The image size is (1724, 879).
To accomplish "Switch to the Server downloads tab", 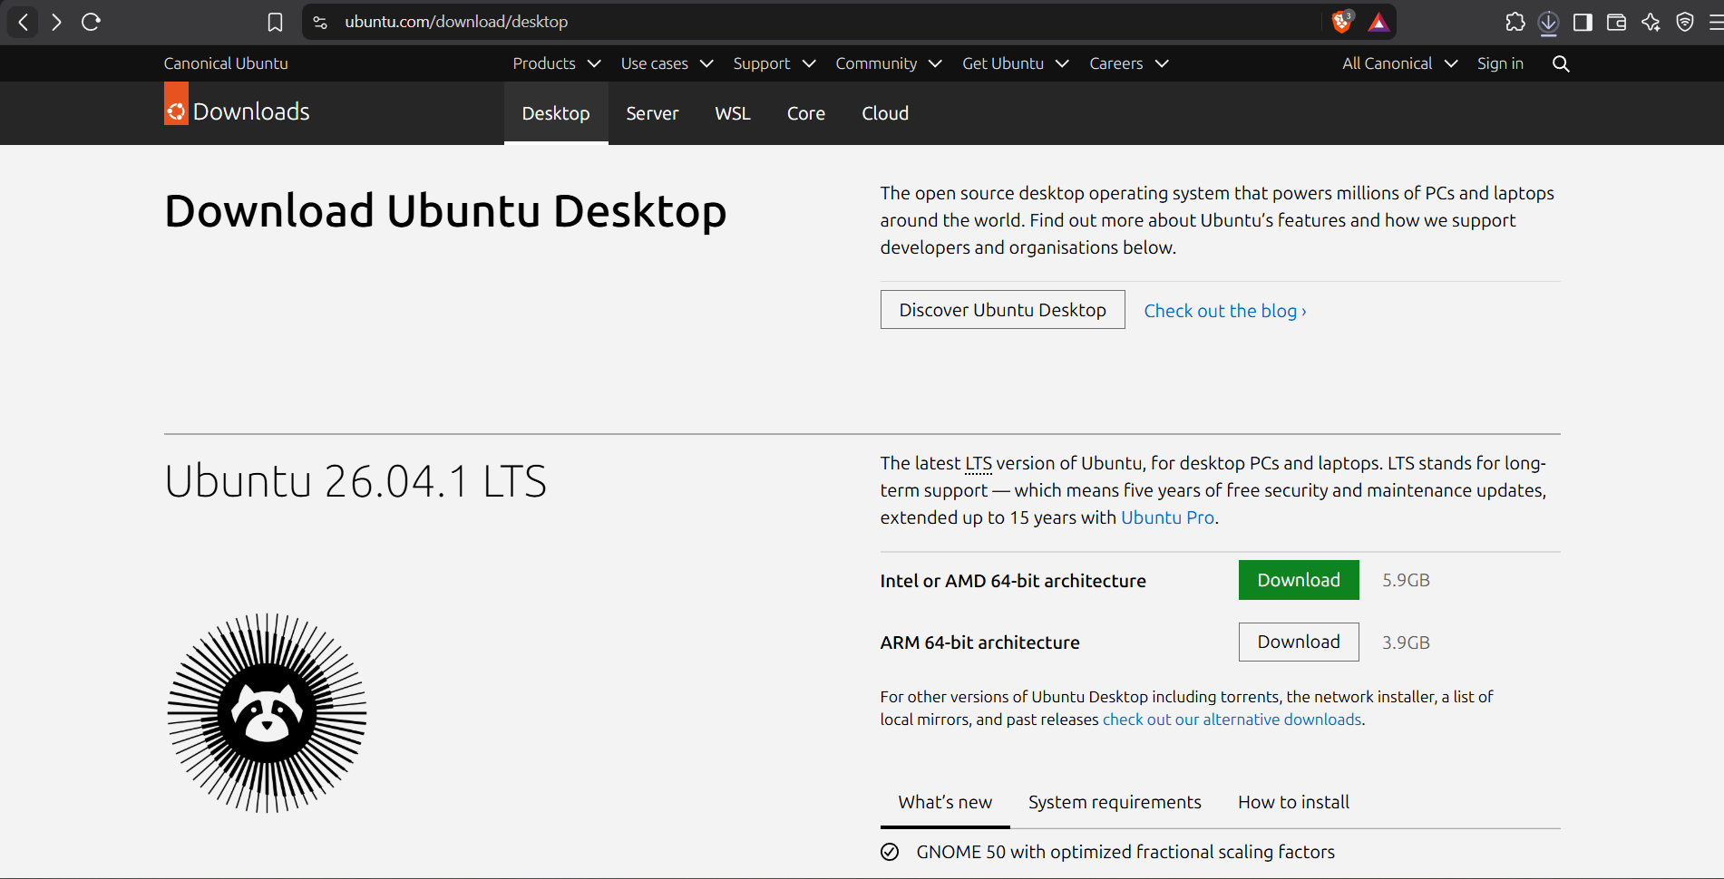I will coord(652,113).
